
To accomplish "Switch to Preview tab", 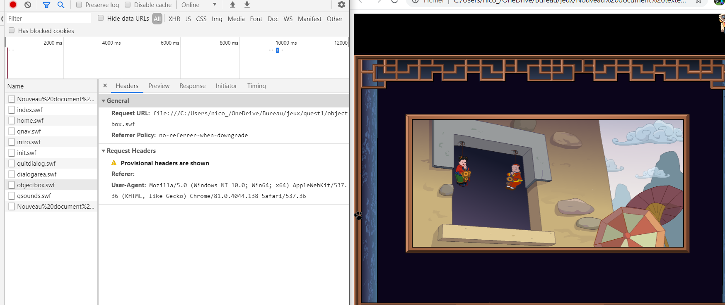I will [x=159, y=86].
